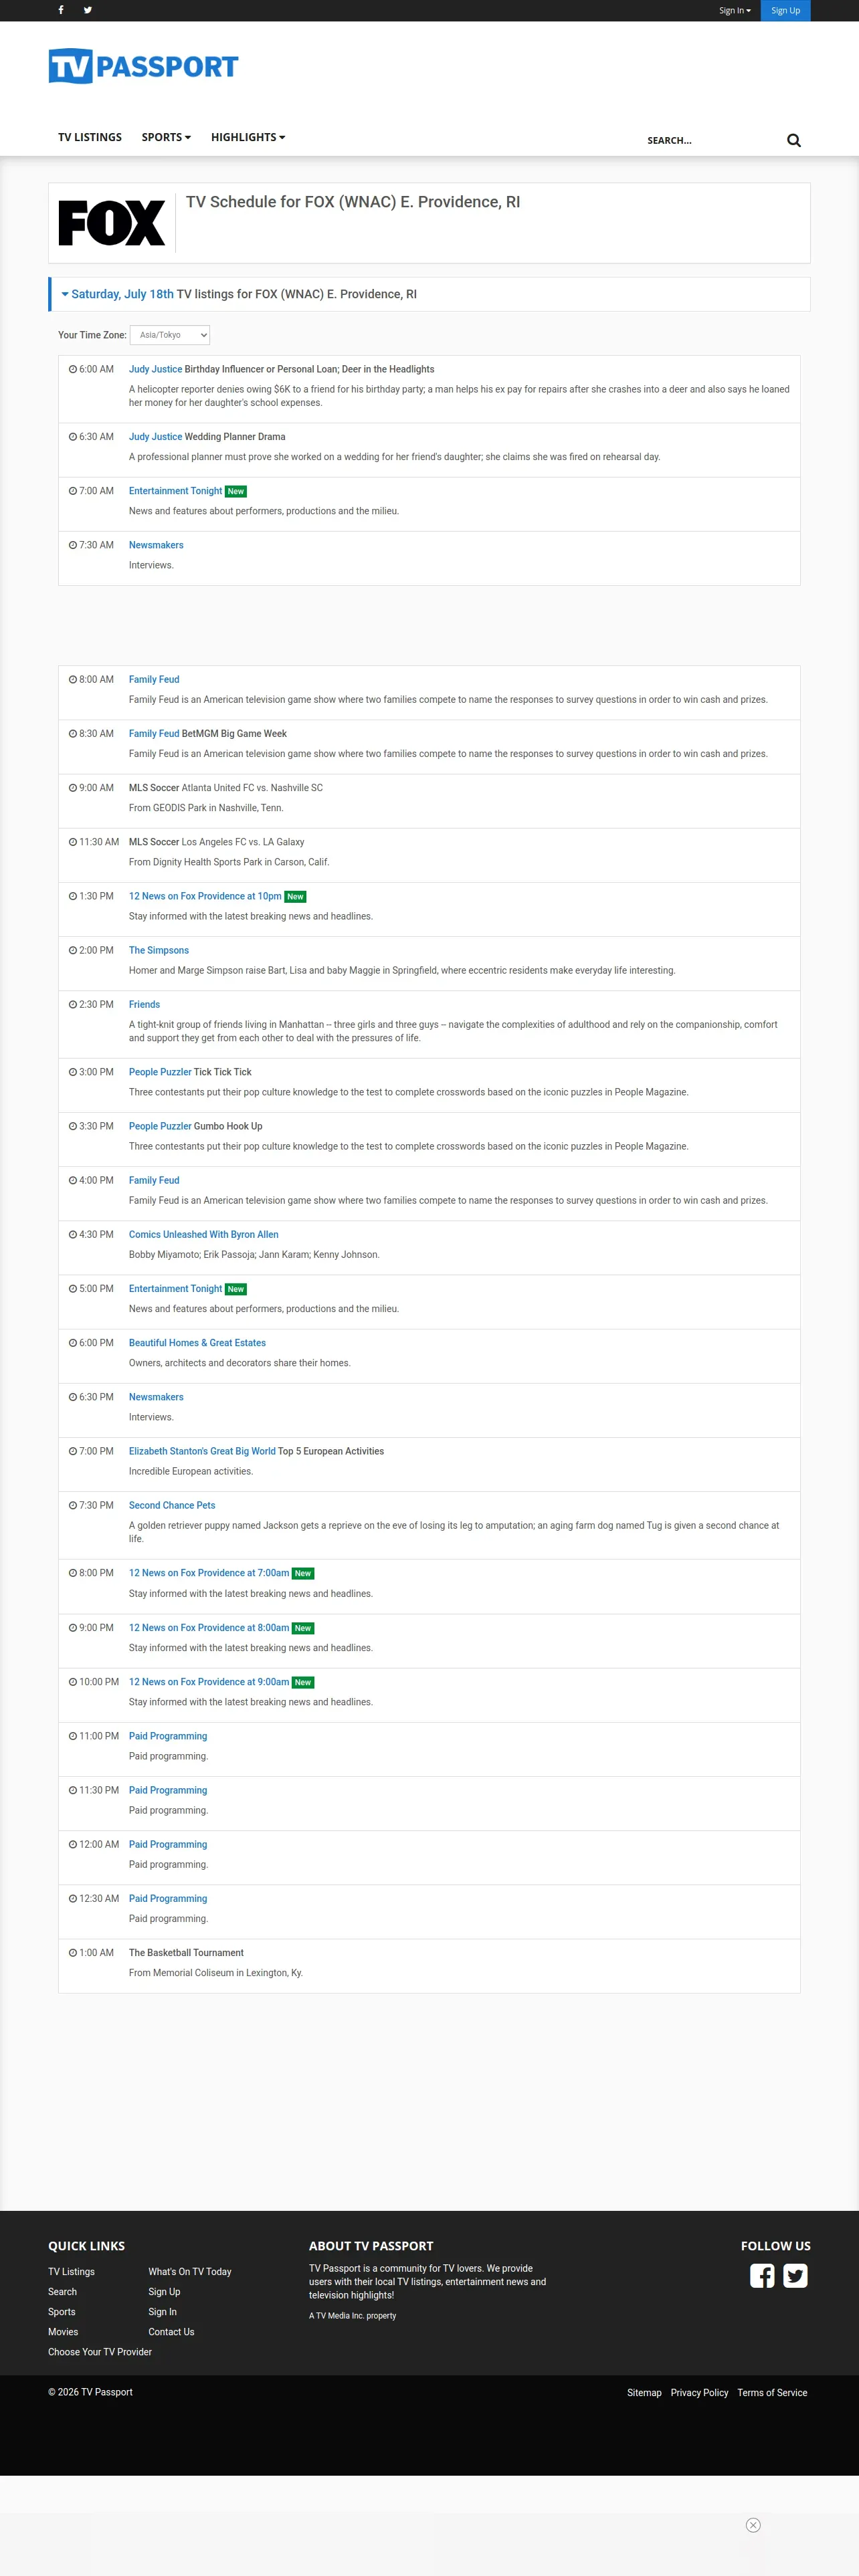This screenshot has width=859, height=2576.
Task: Open Judy Justice at 6:00 AM
Action: 155,369
